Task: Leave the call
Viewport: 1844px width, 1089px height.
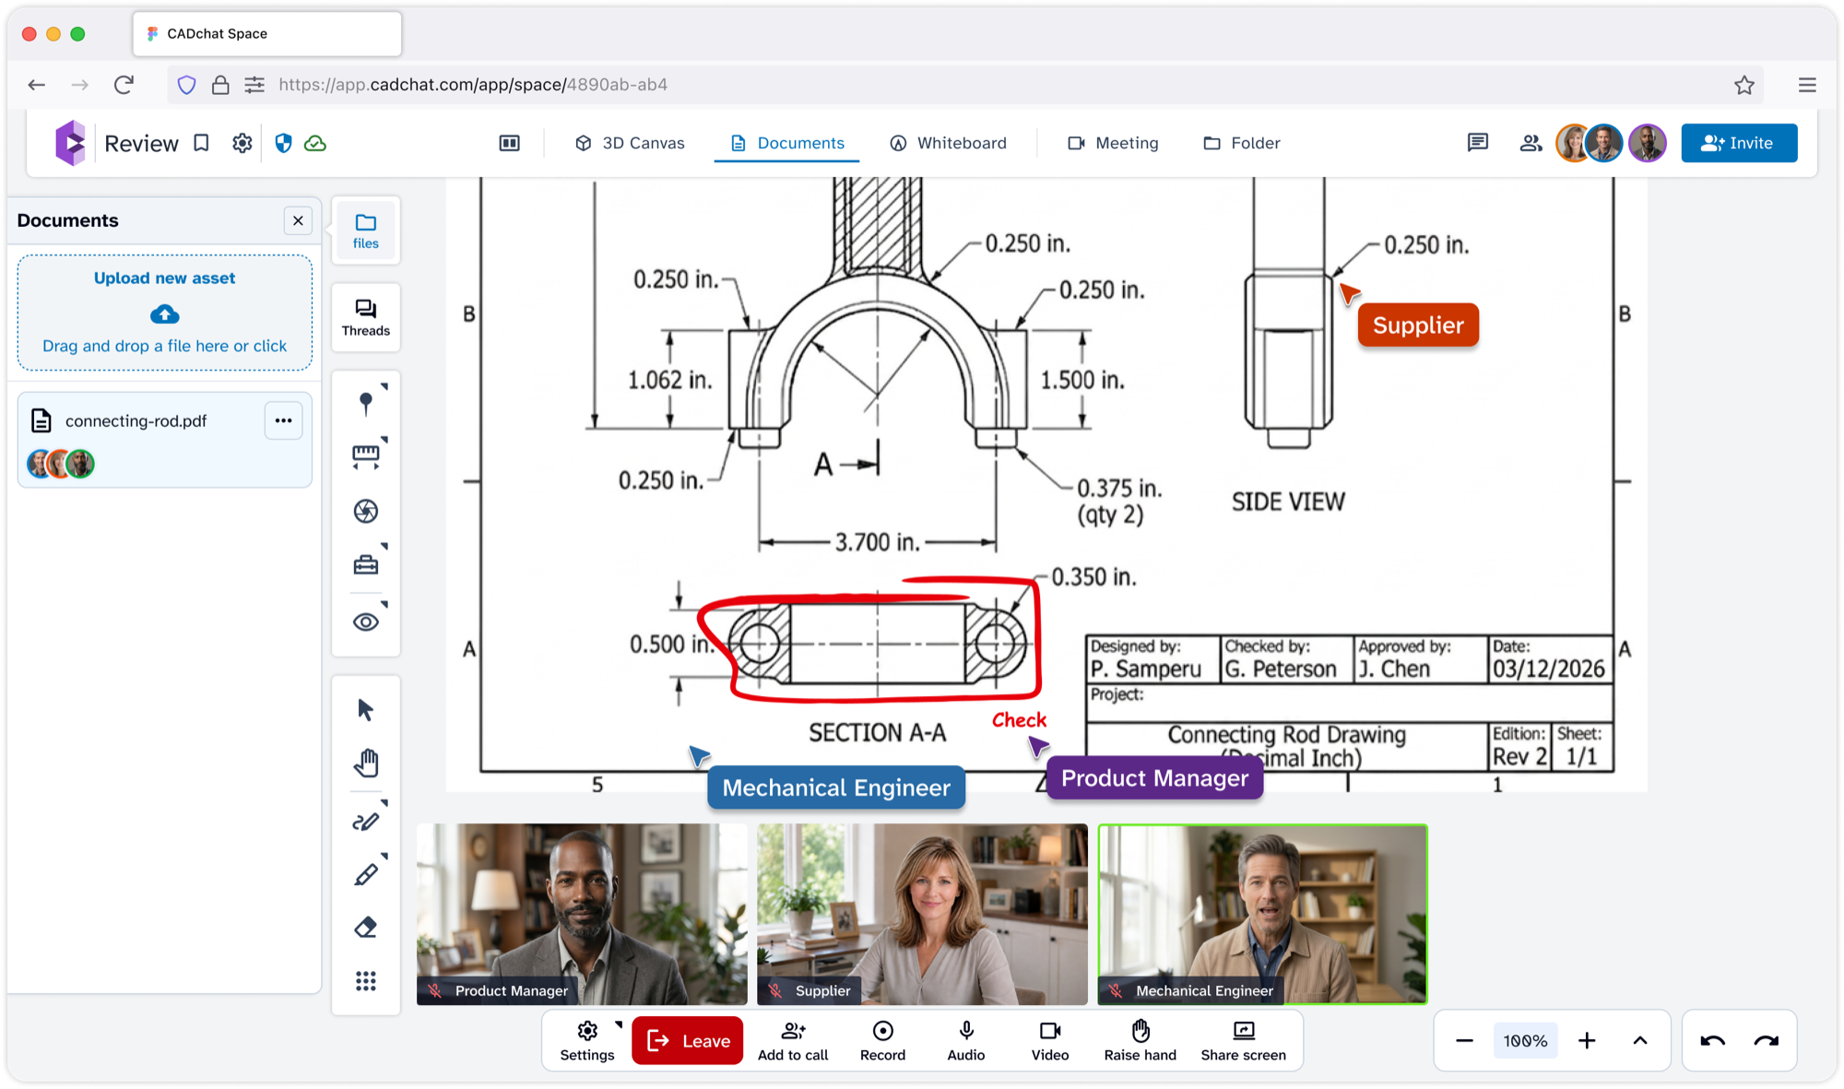Action: 688,1040
